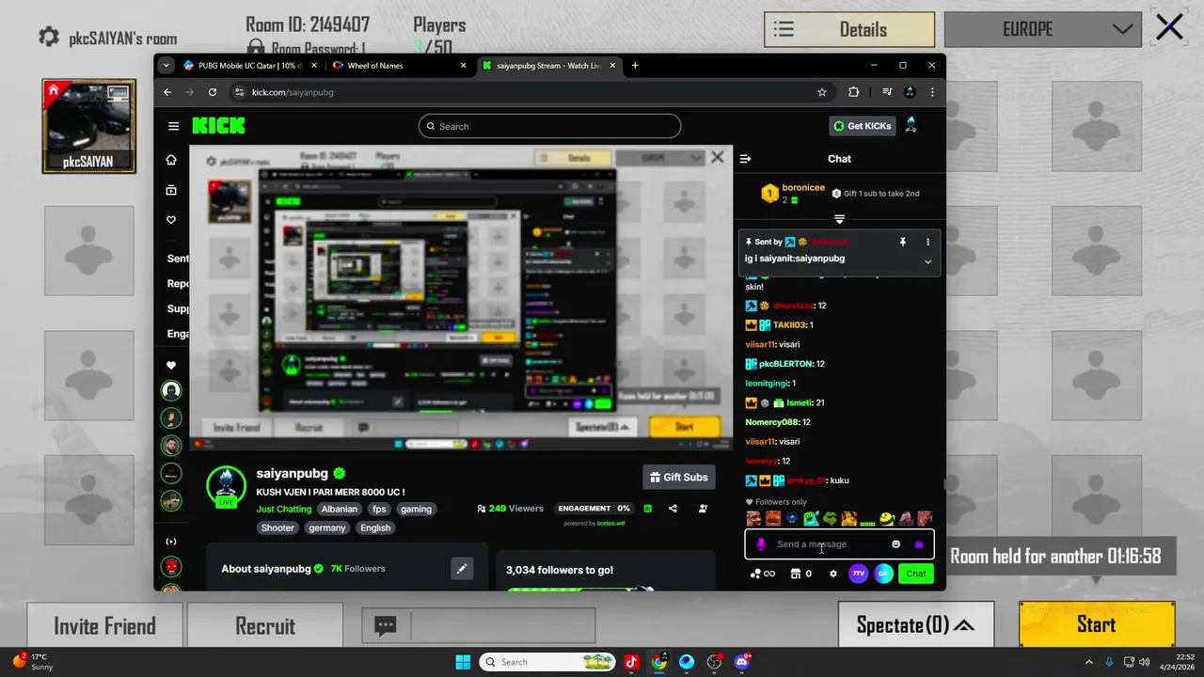Viewport: 1204px width, 677px height.
Task: Expand the Spectate(0) list in game
Action: 915,625
